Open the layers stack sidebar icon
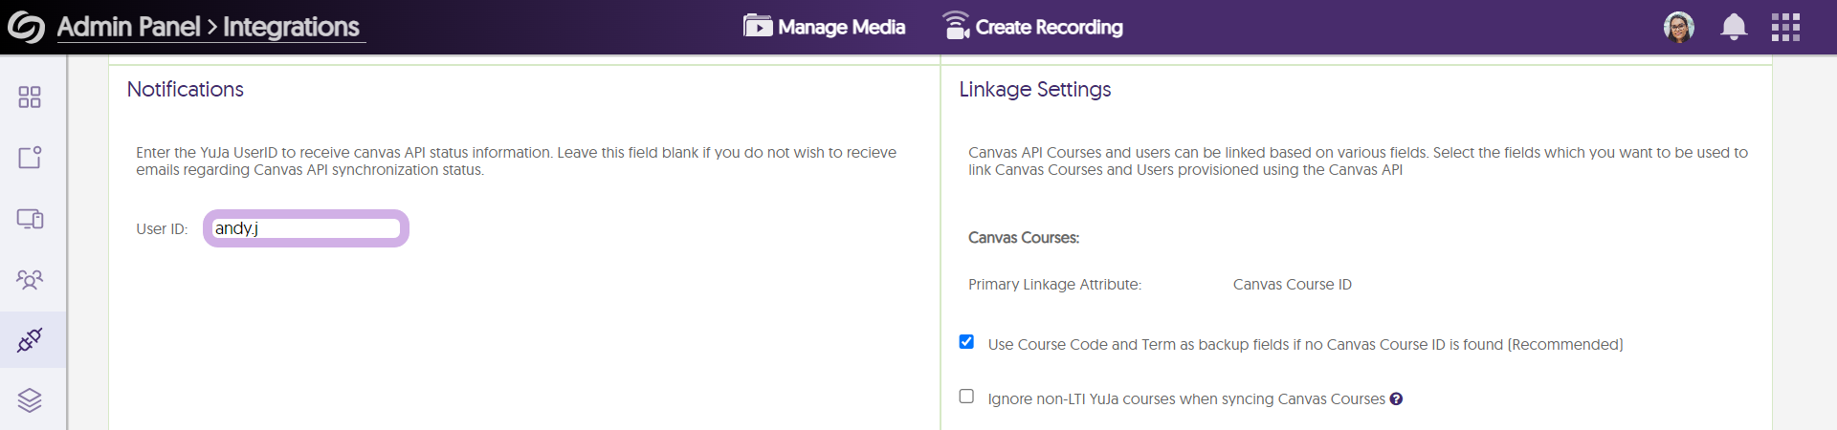Image resolution: width=1837 pixels, height=430 pixels. point(30,400)
